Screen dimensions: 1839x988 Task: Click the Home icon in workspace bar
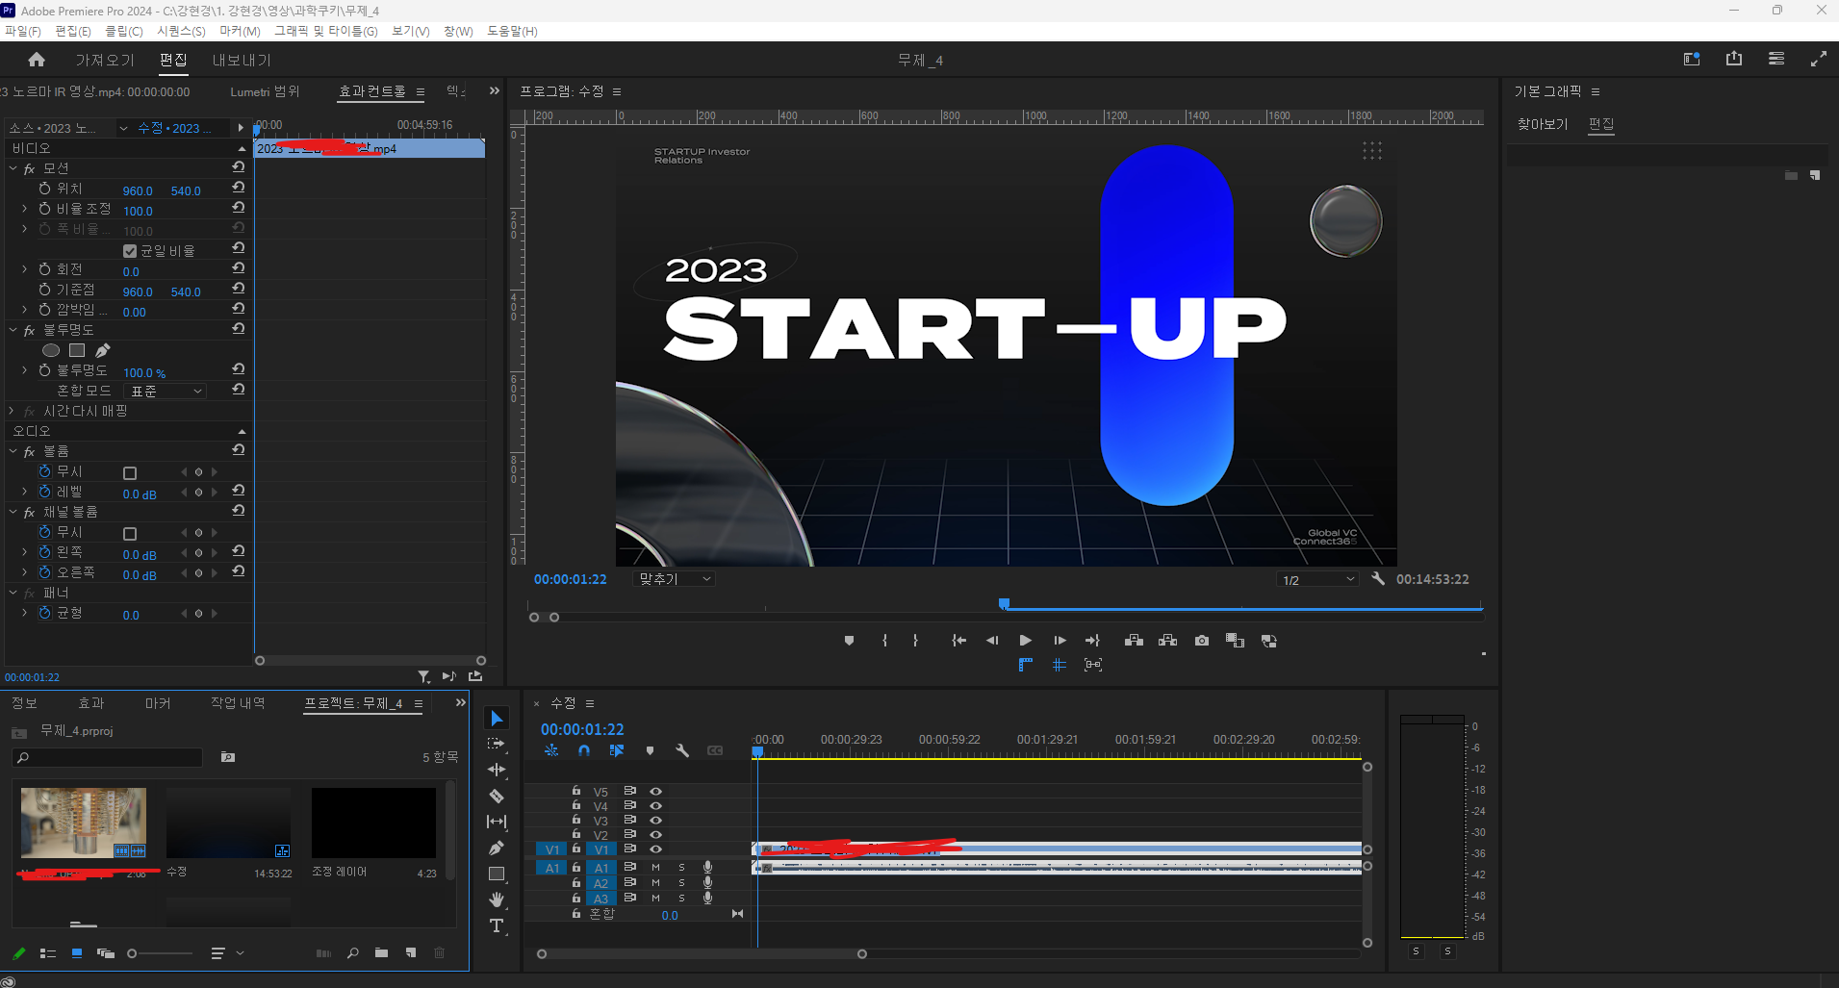click(37, 60)
